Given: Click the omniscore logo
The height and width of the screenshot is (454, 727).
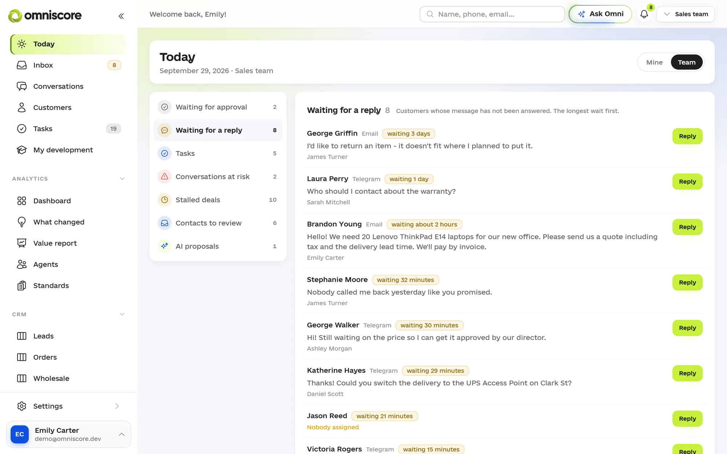Looking at the screenshot, I should [45, 15].
